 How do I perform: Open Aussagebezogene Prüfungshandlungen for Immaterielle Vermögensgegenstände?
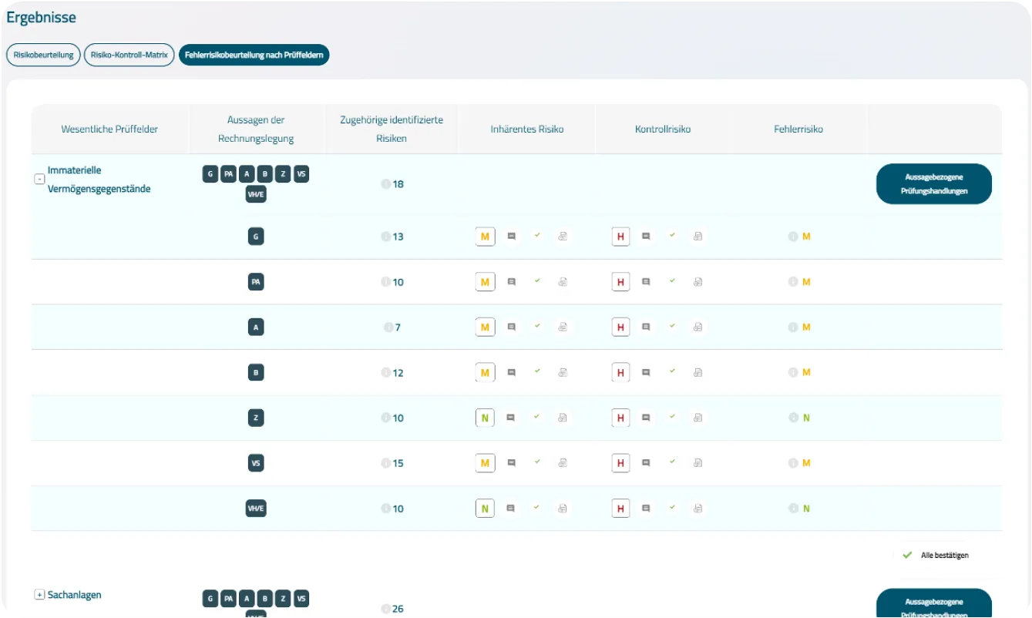coord(934,183)
